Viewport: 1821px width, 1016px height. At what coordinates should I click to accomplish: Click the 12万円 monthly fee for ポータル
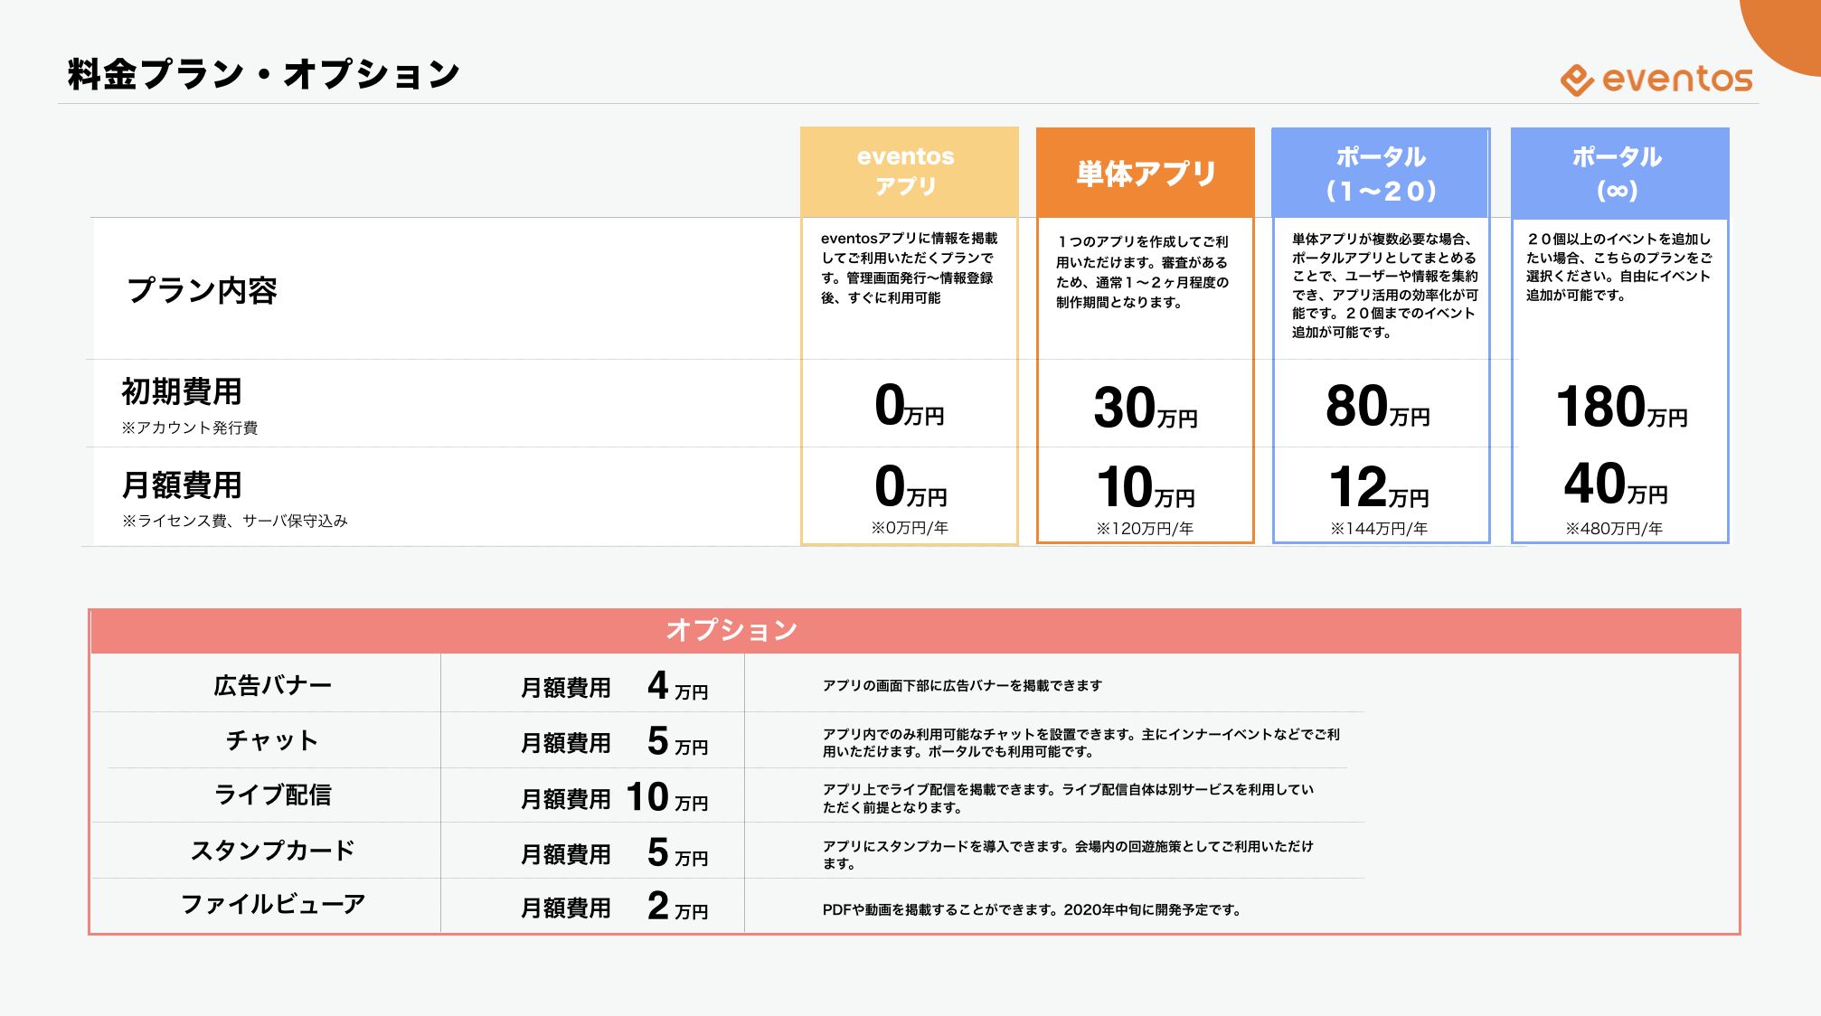1378,488
